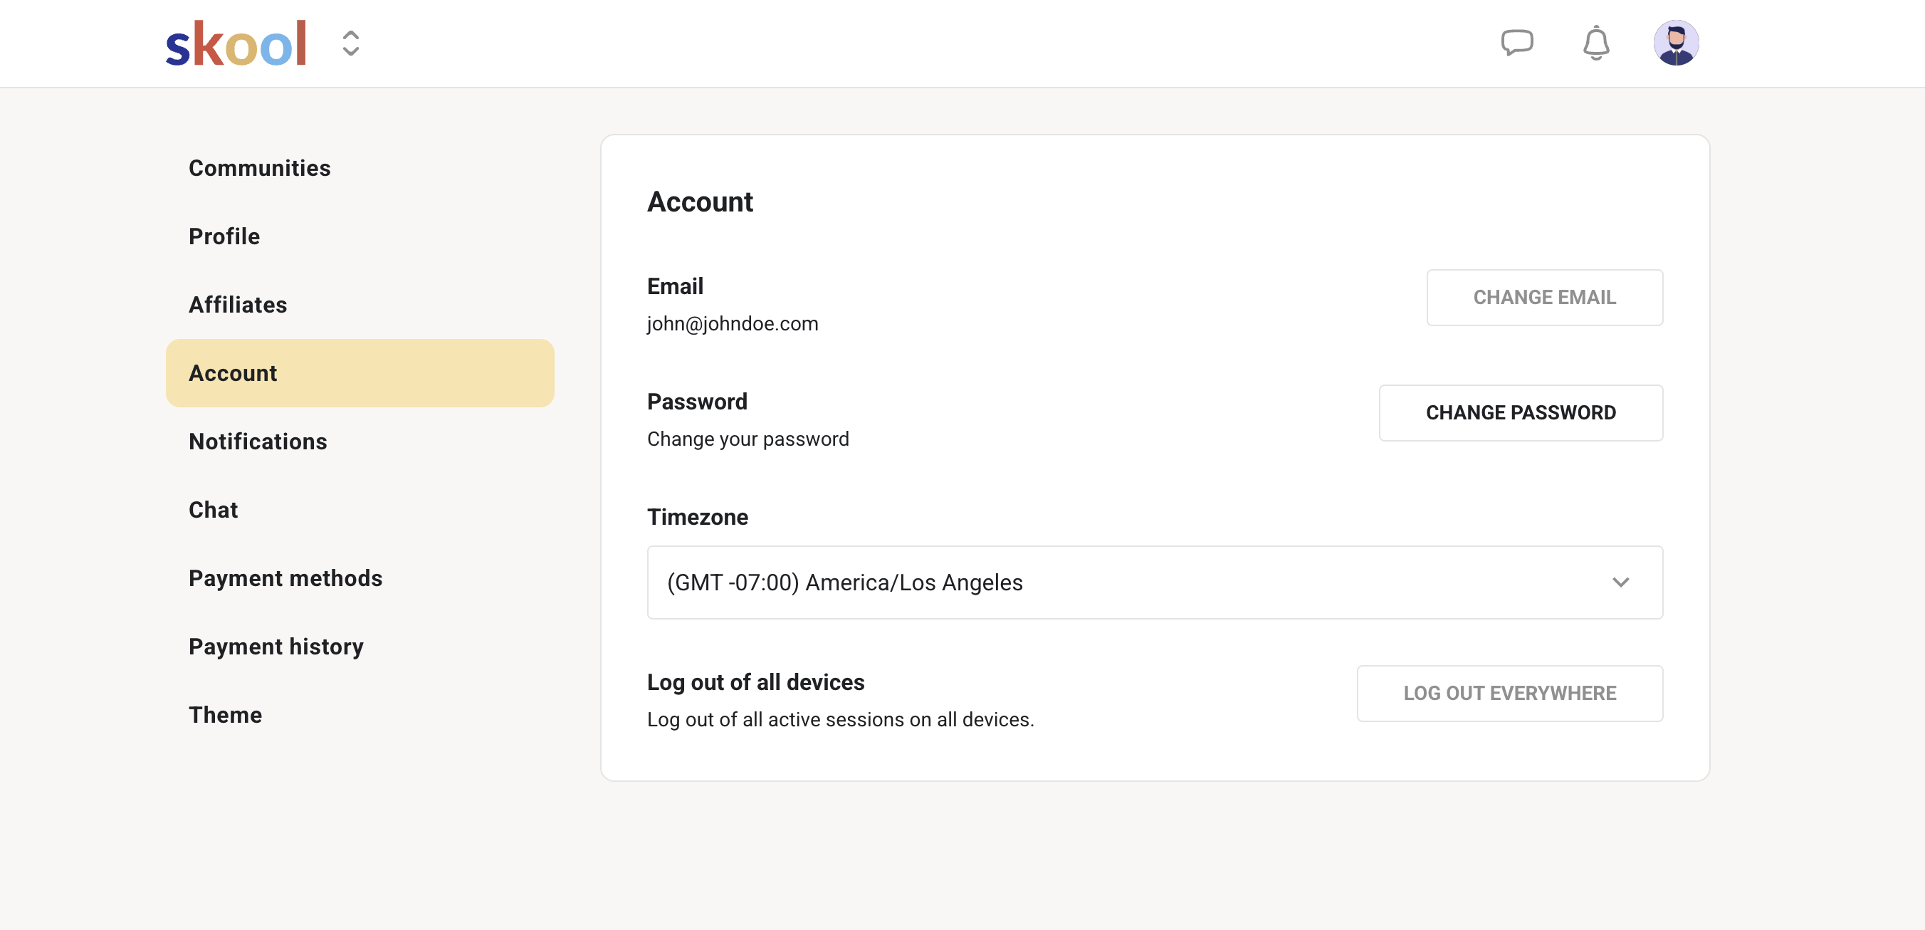View Payment history

276,646
